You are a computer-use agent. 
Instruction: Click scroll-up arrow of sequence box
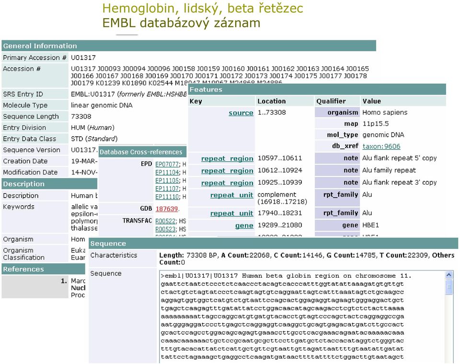coord(449,275)
